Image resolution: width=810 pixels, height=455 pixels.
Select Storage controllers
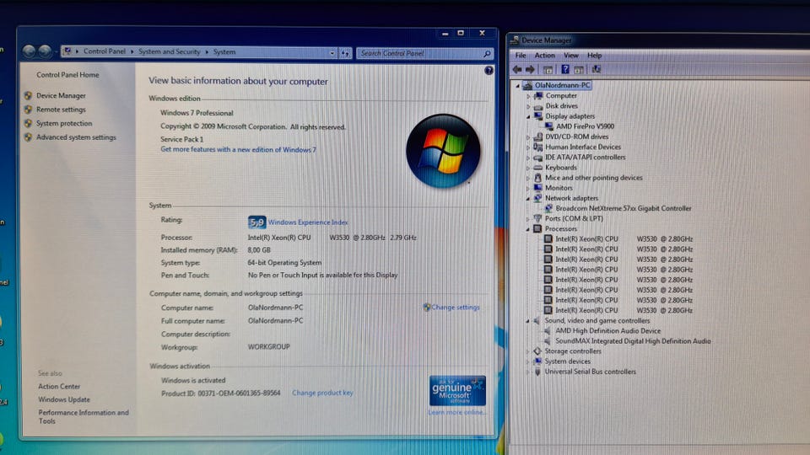coord(572,351)
